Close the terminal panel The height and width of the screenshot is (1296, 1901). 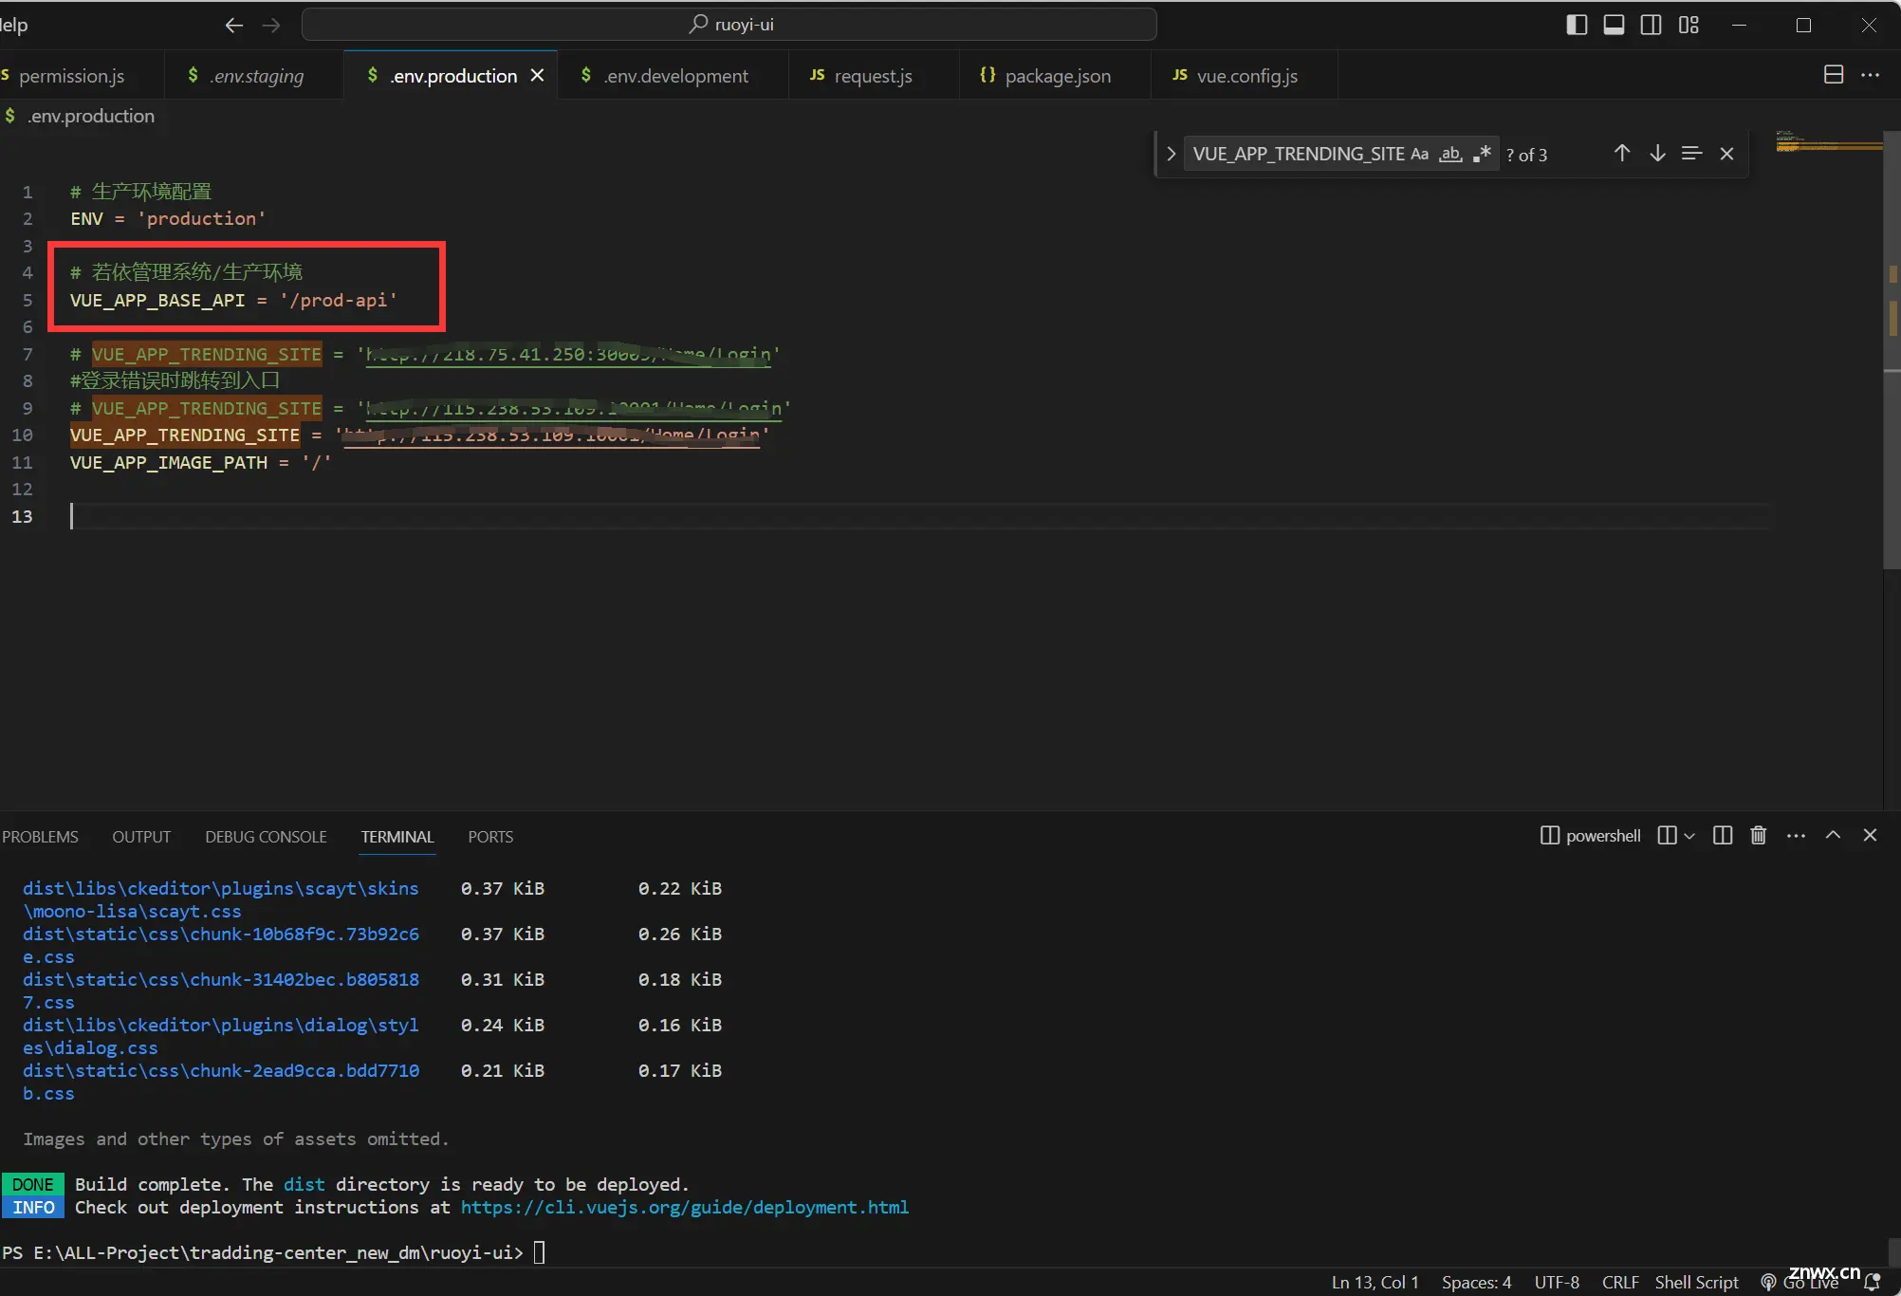coord(1870,836)
